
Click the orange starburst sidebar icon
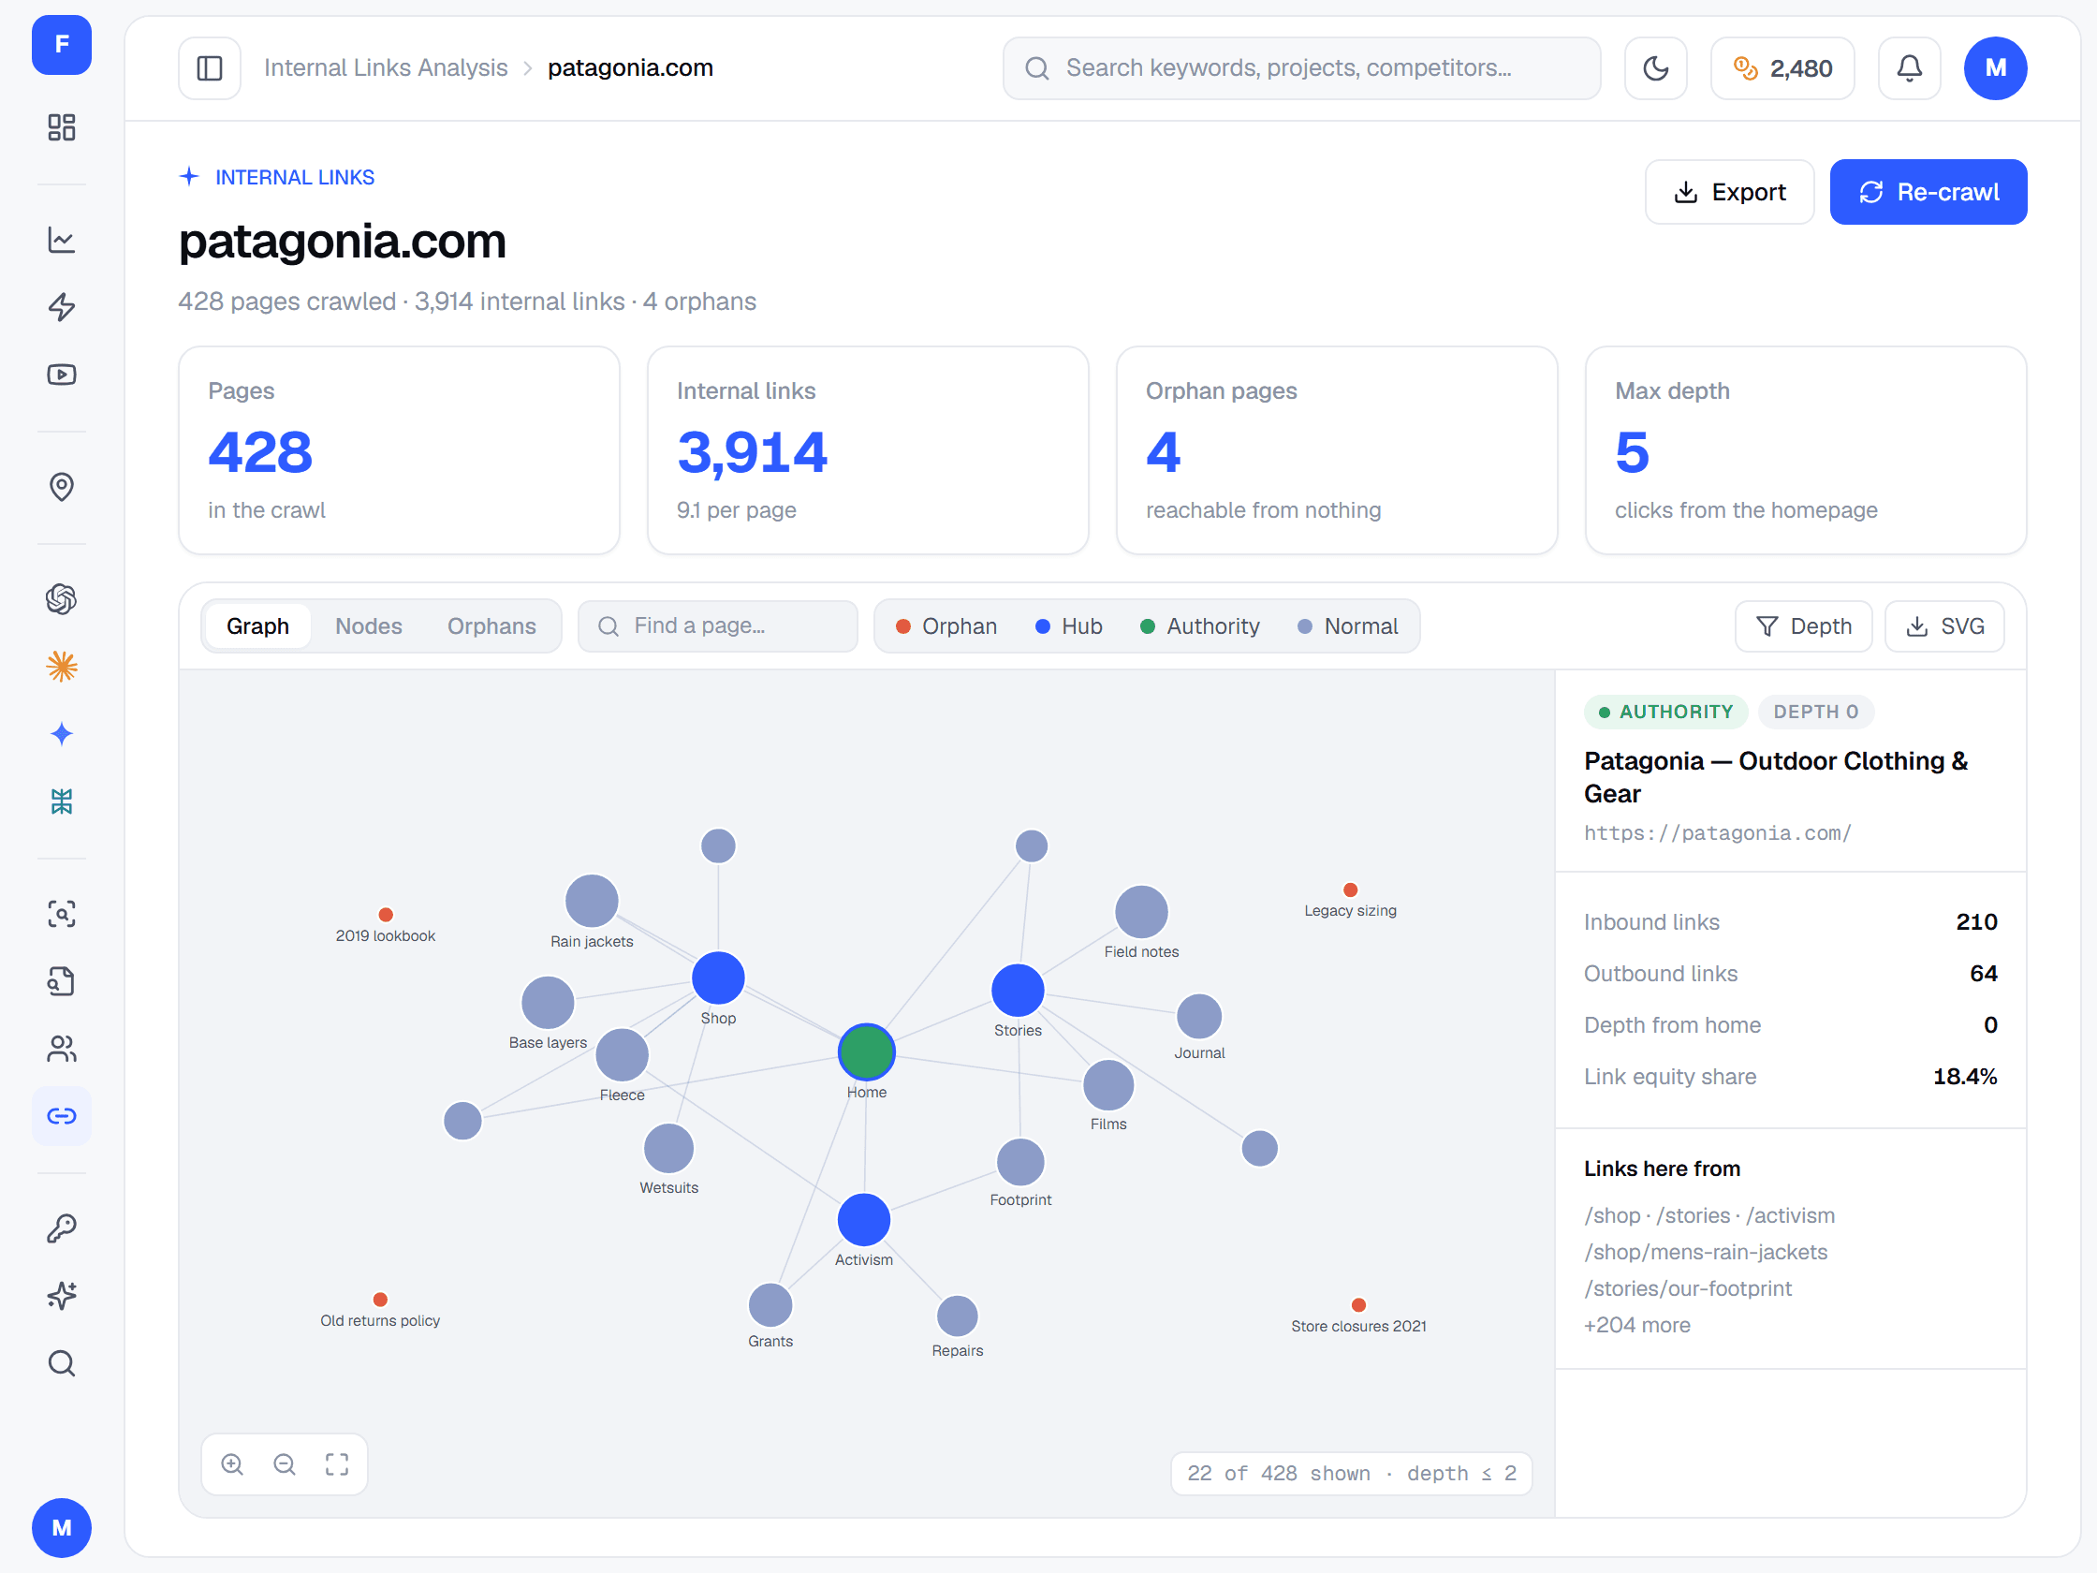[62, 667]
